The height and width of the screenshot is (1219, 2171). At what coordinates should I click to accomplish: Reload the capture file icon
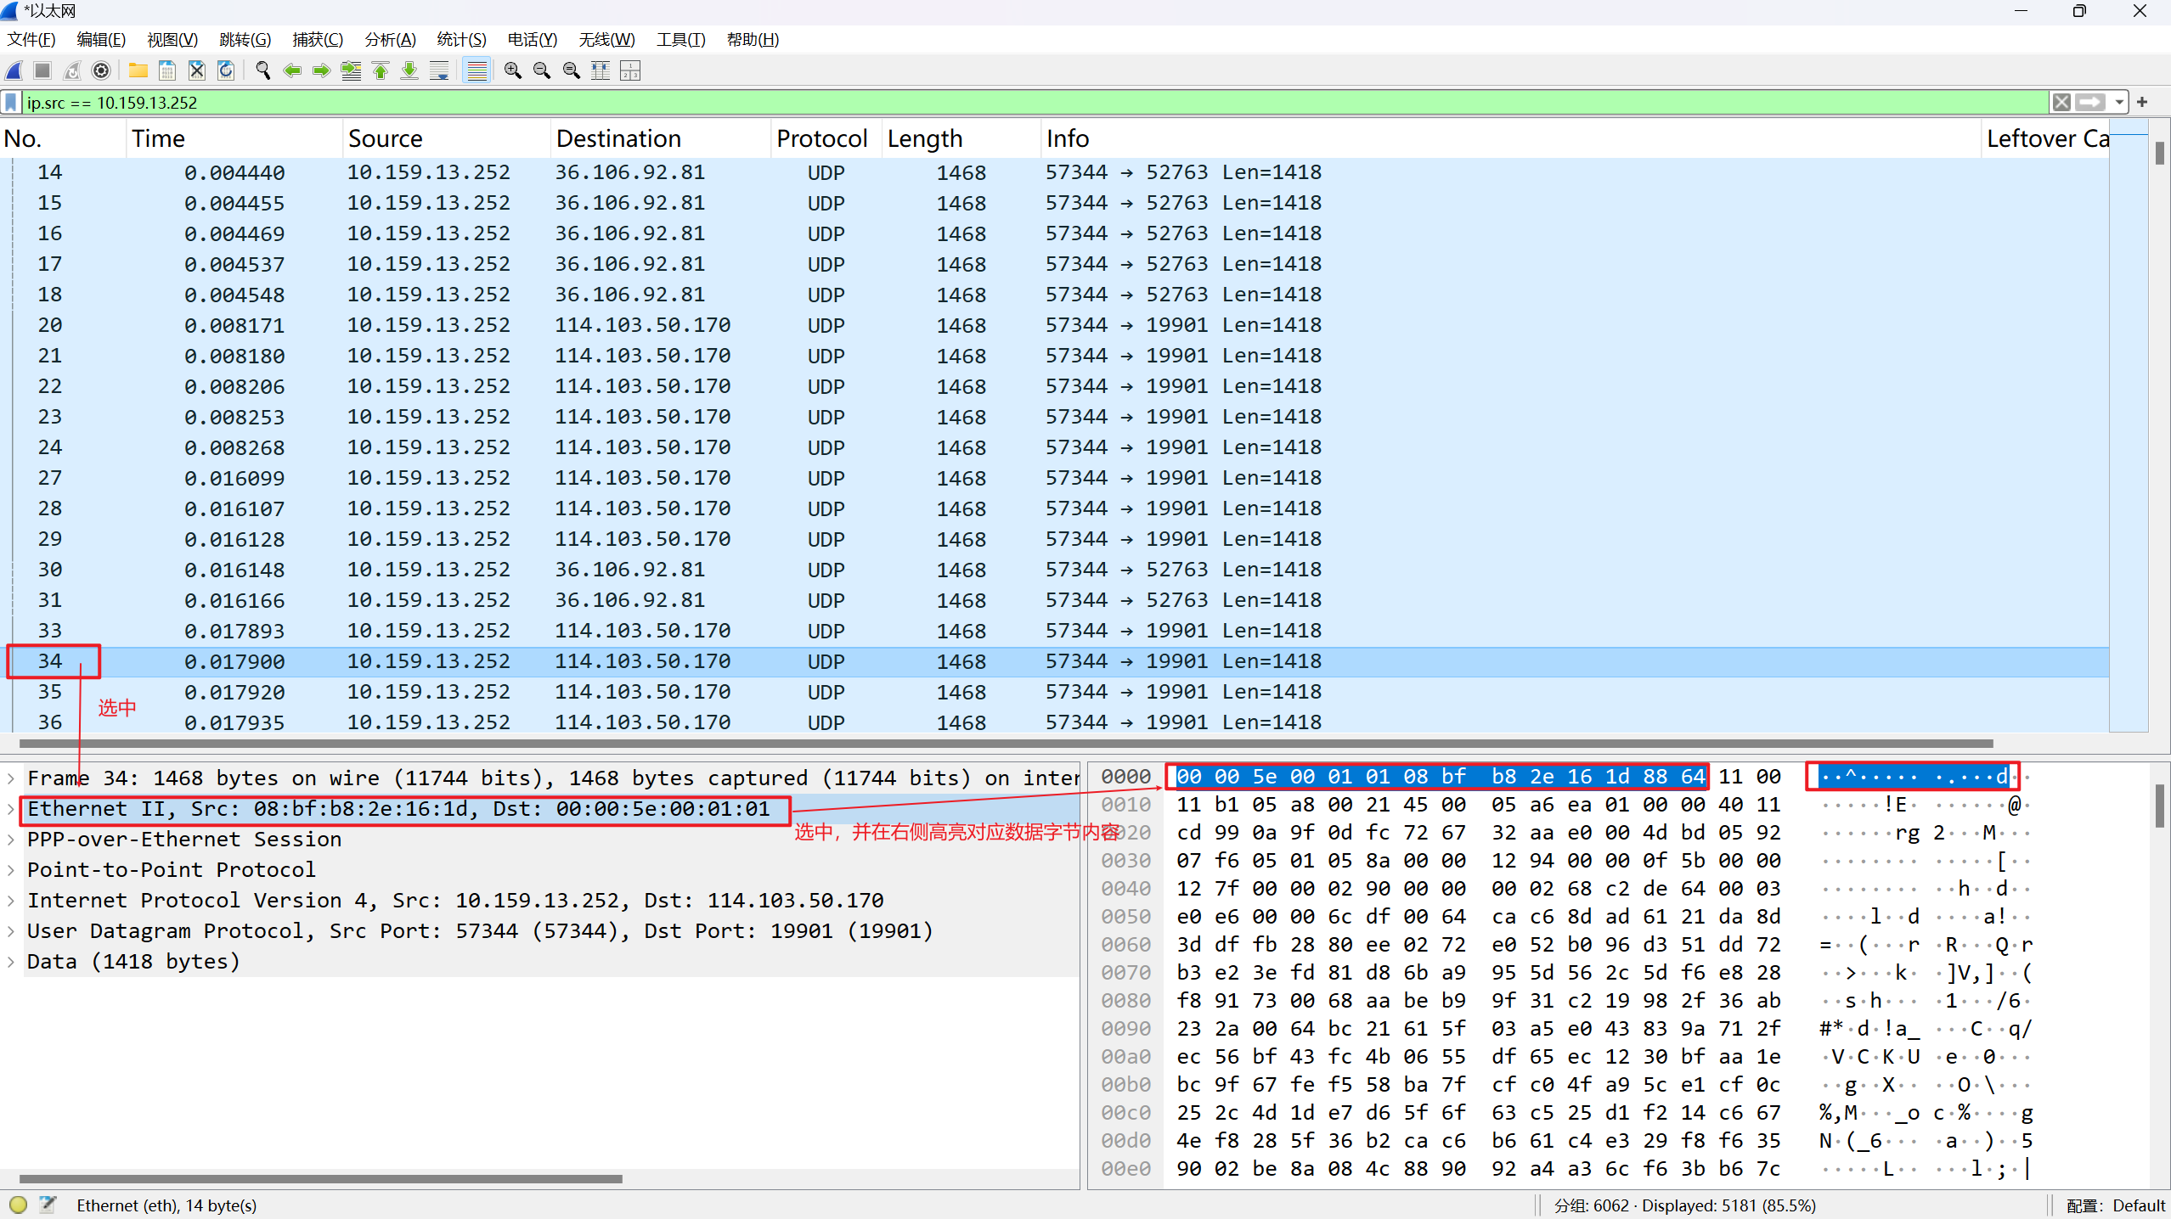click(x=226, y=70)
